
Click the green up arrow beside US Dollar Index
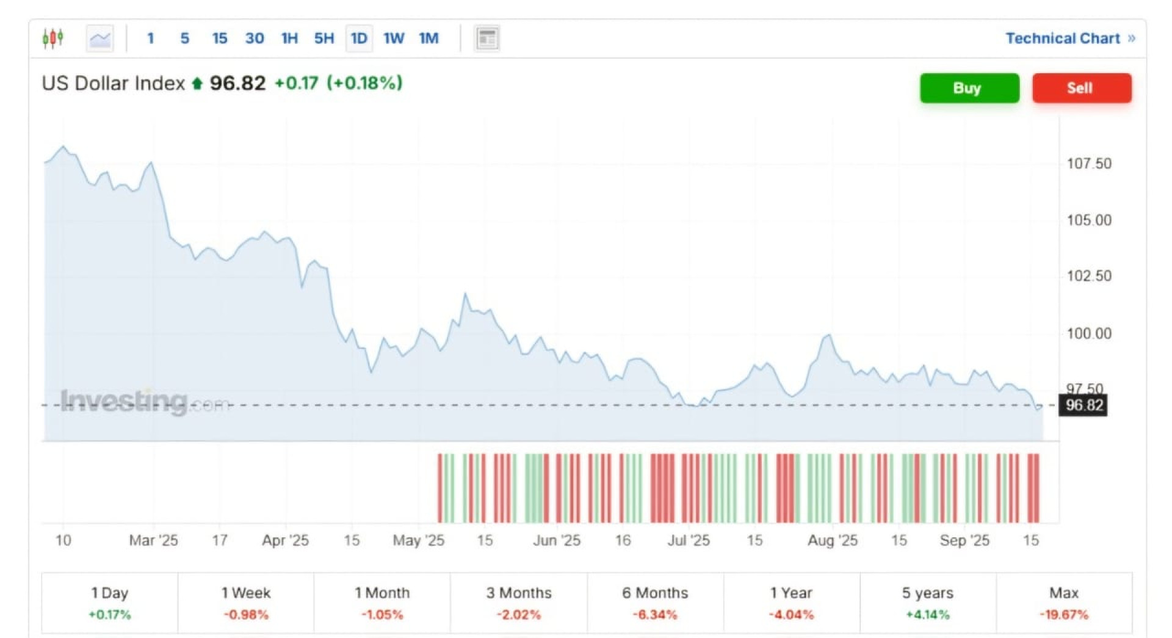pyautogui.click(x=197, y=84)
